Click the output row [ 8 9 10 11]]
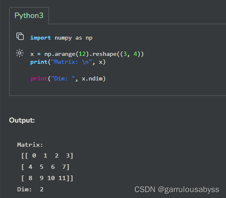Screen dimensions: 226x198 pyautogui.click(x=47, y=178)
